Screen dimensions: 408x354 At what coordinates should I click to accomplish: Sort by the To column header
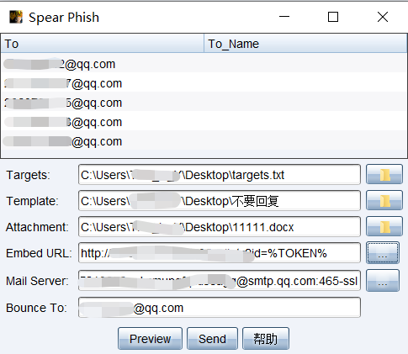[x=103, y=44]
